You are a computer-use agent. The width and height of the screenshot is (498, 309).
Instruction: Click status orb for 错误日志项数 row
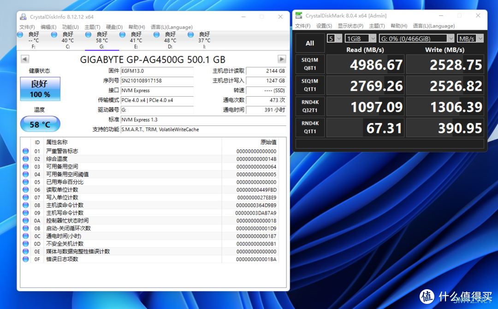click(26, 259)
